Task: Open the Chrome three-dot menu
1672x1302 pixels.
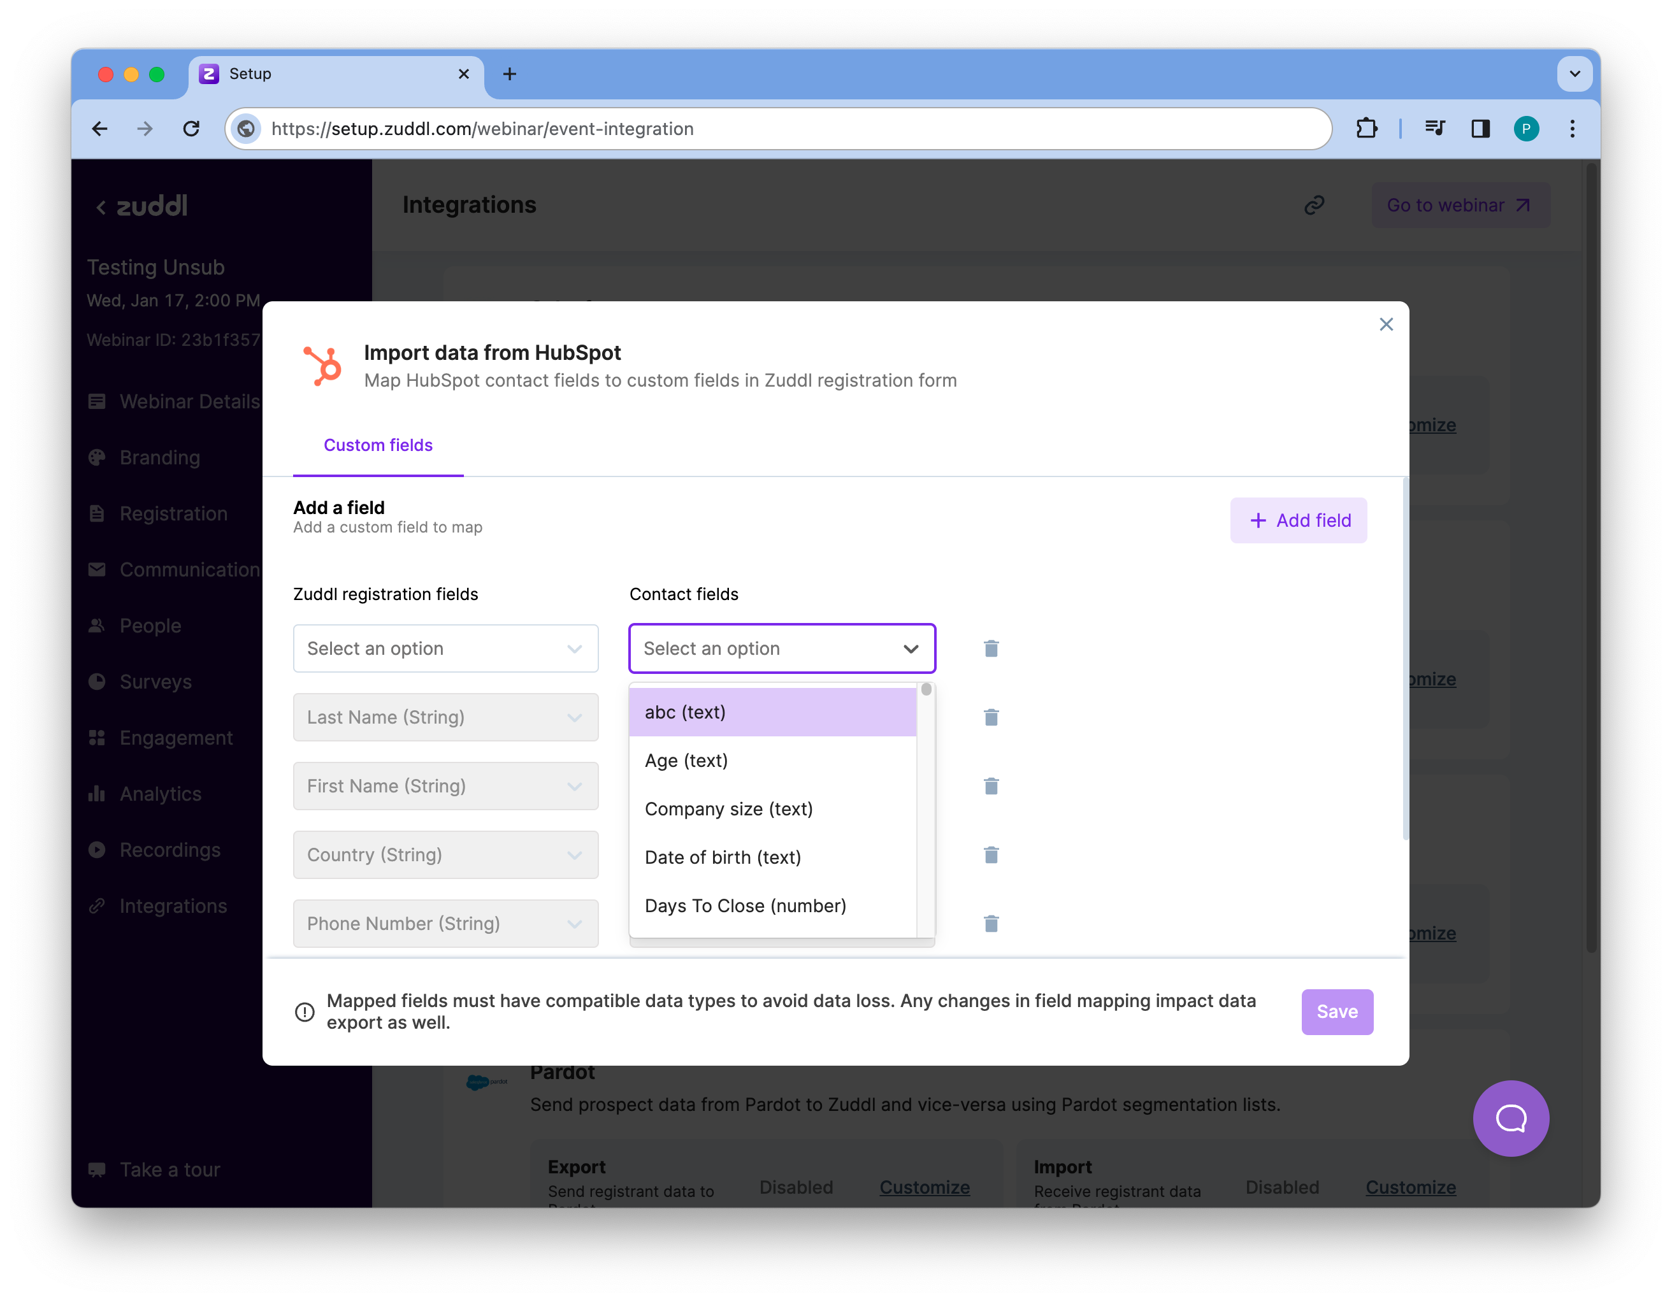Action: 1572,129
